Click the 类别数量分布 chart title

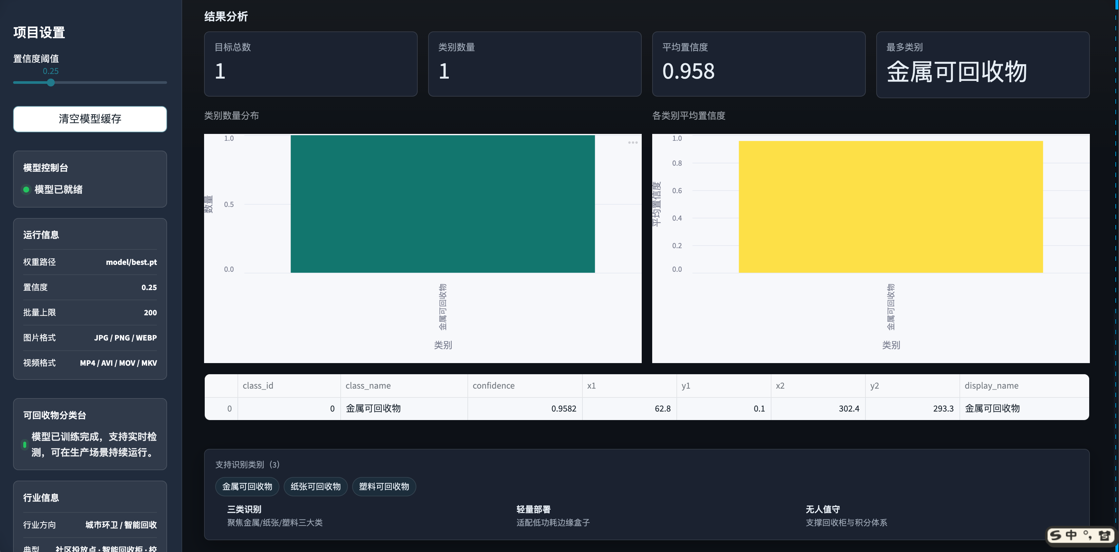[x=232, y=116]
